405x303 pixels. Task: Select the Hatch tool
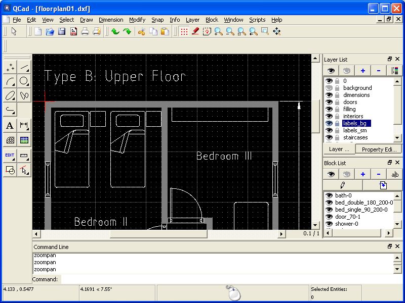click(10, 140)
